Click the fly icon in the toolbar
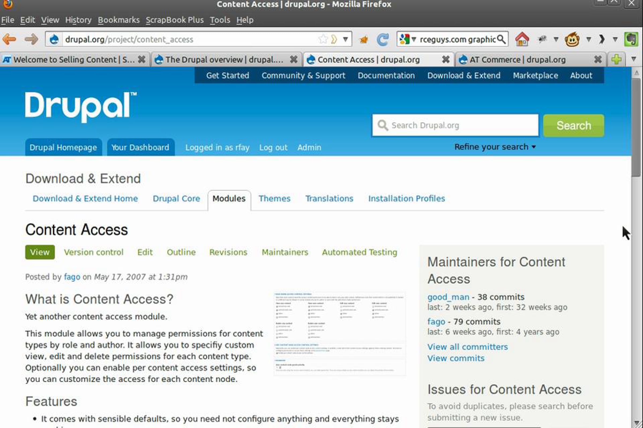Viewport: 643px width, 428px height. 542,39
